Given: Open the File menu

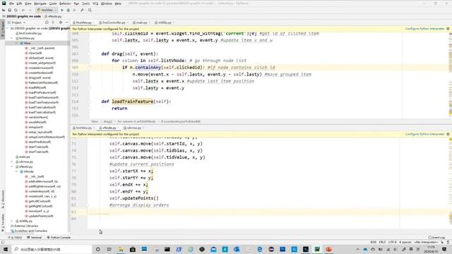Looking at the screenshot, I should coord(11,4).
